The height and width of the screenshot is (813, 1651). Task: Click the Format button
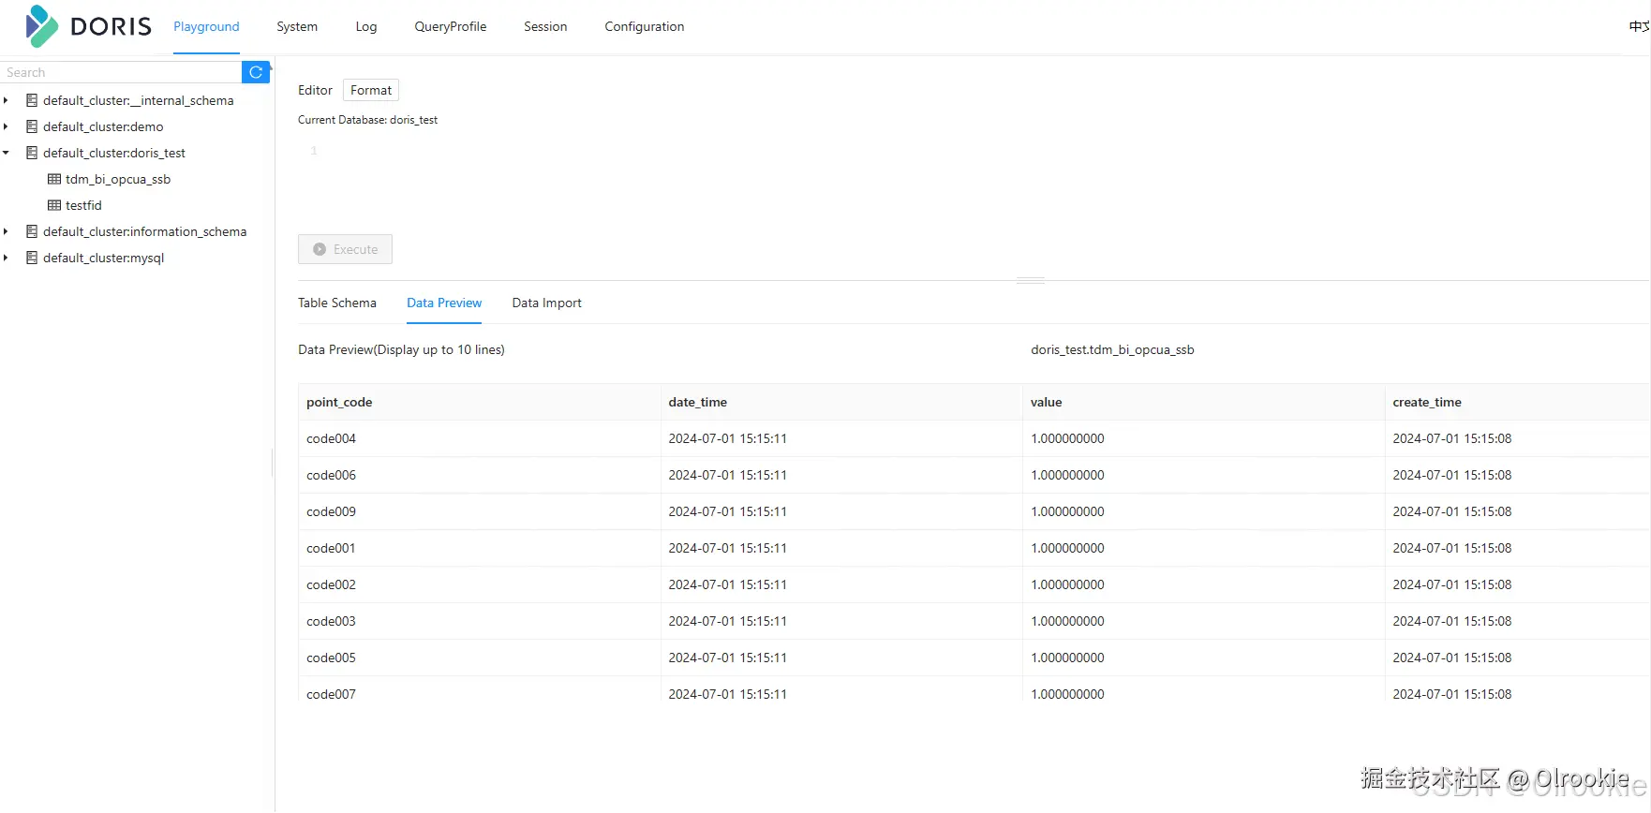371,90
